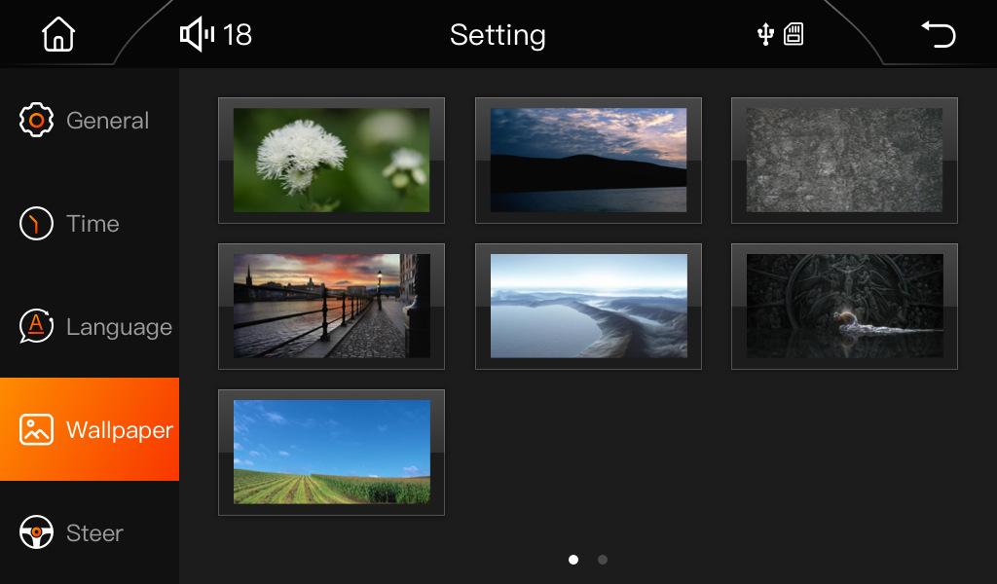Pick the dark gothic fantasy wallpaper

tap(844, 307)
